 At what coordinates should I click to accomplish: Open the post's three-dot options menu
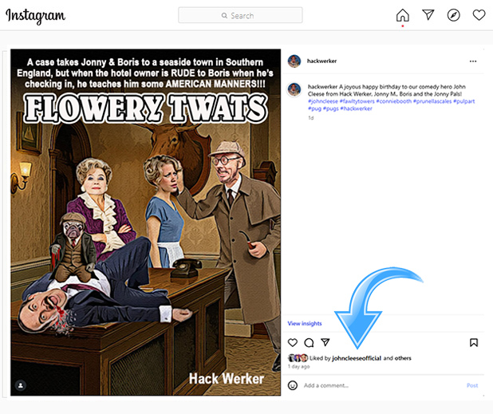point(473,61)
